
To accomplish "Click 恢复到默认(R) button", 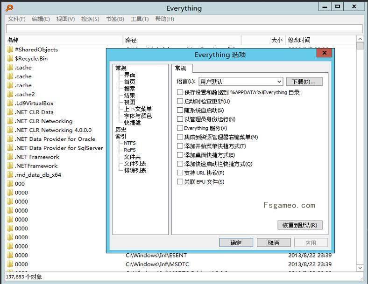I will tap(300, 225).
